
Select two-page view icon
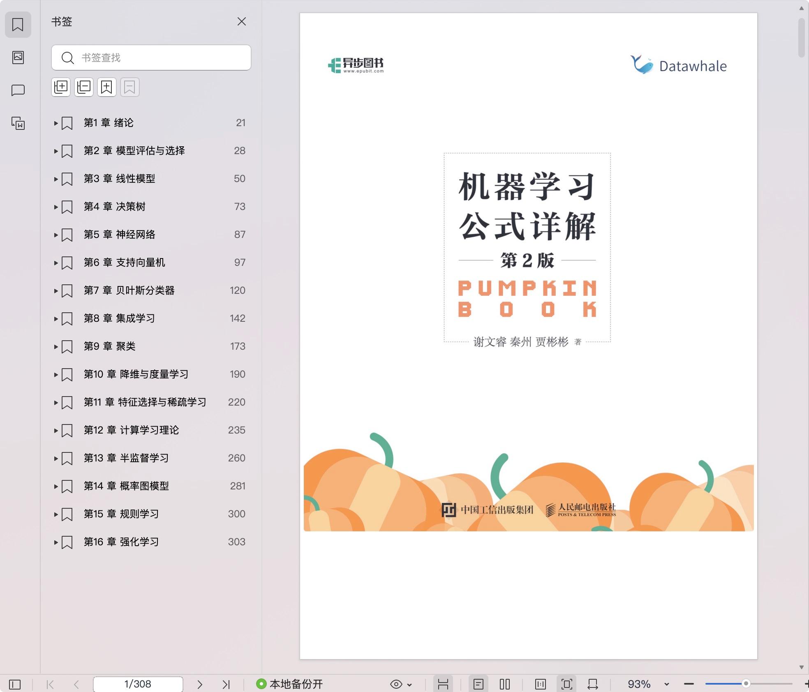505,684
